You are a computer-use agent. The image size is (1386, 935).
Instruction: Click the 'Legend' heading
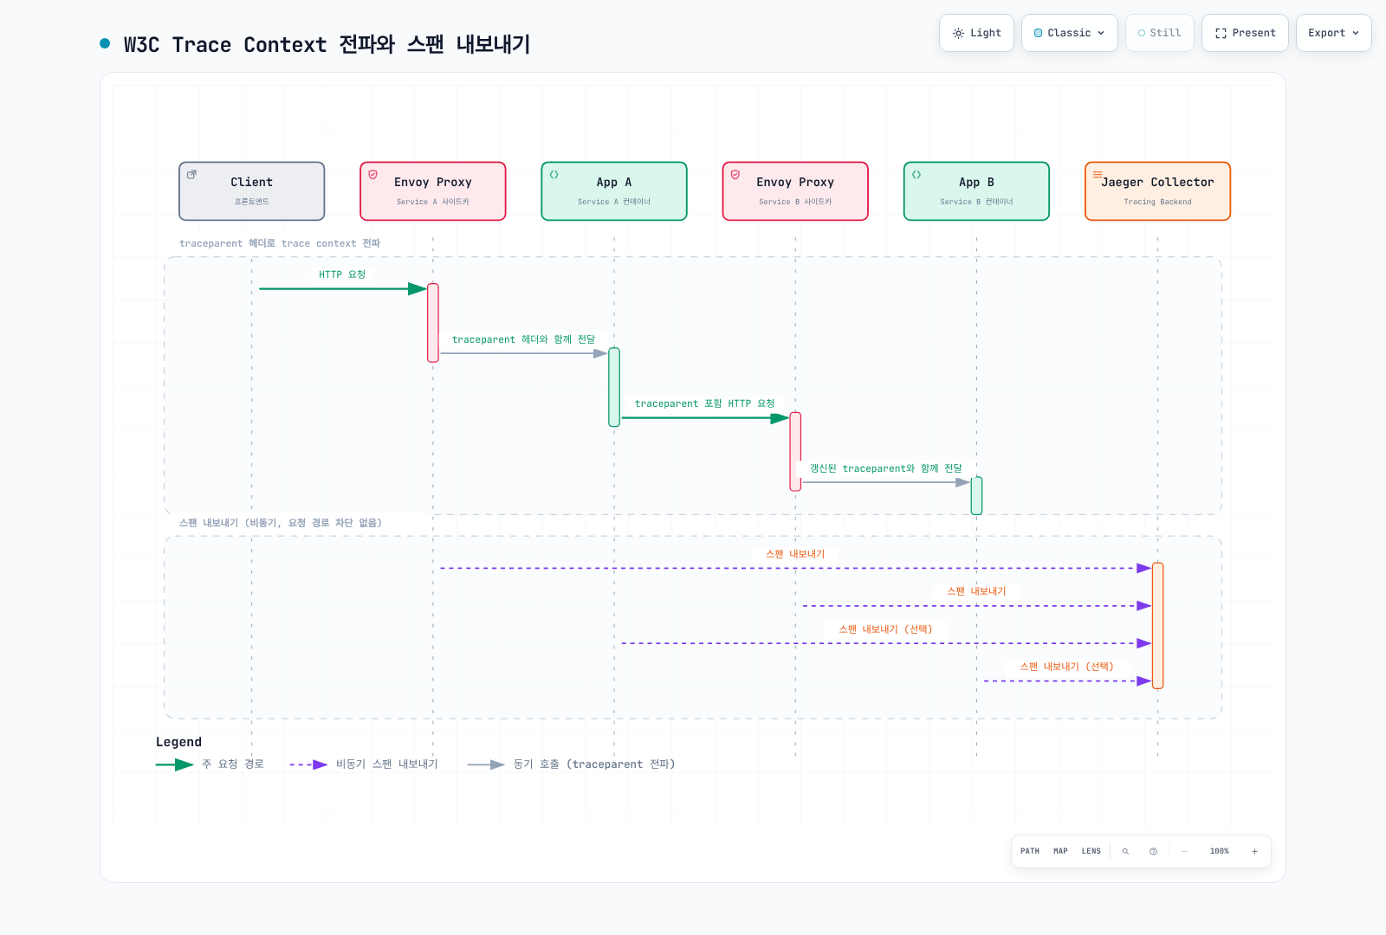178,742
